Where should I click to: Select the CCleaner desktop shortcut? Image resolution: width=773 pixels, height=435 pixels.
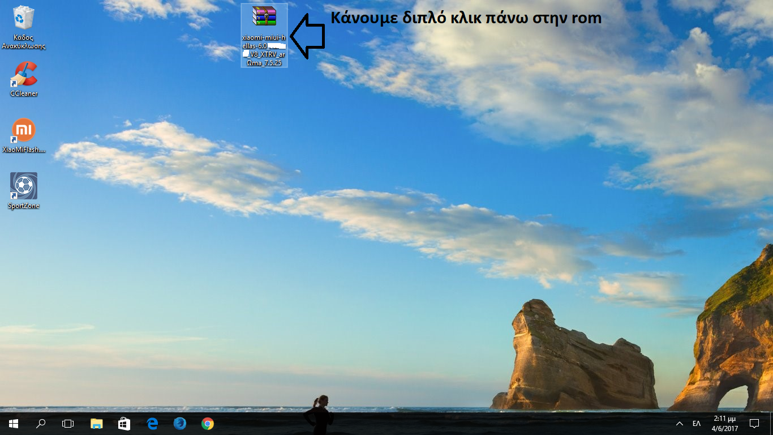tap(23, 79)
